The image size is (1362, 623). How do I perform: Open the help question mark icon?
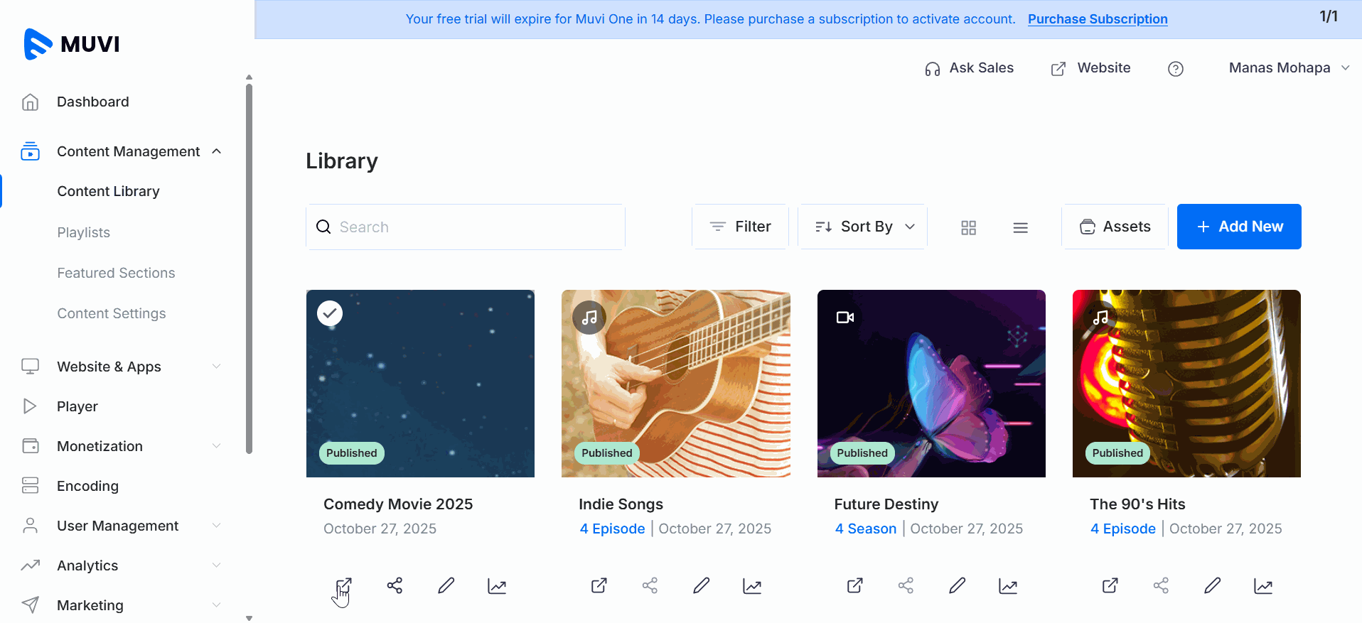click(1176, 69)
